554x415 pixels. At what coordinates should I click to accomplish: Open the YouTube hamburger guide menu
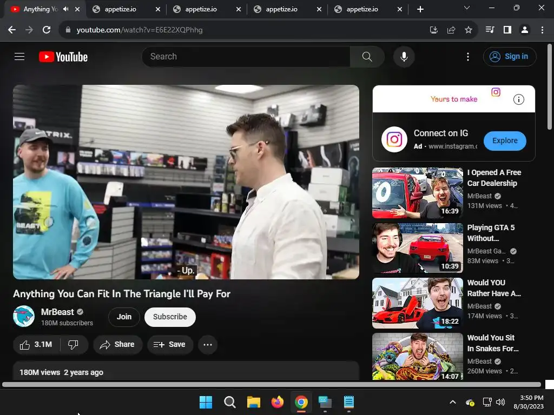[19, 56]
